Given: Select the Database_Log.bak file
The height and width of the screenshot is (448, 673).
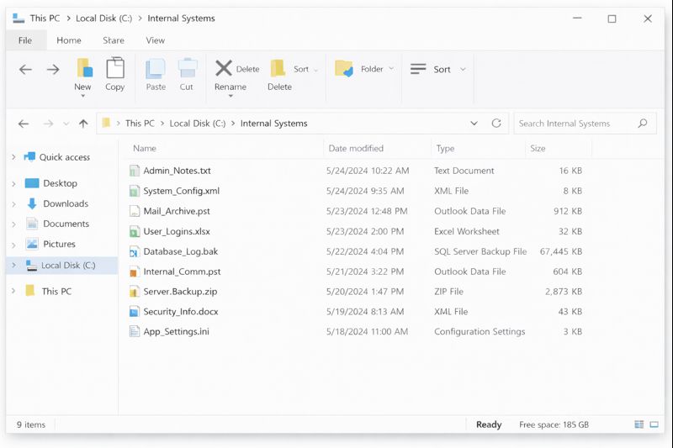Looking at the screenshot, I should [x=180, y=251].
